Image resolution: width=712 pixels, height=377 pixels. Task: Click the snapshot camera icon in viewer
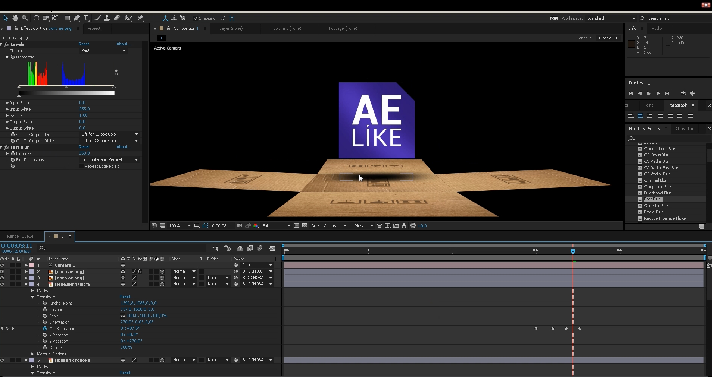240,226
